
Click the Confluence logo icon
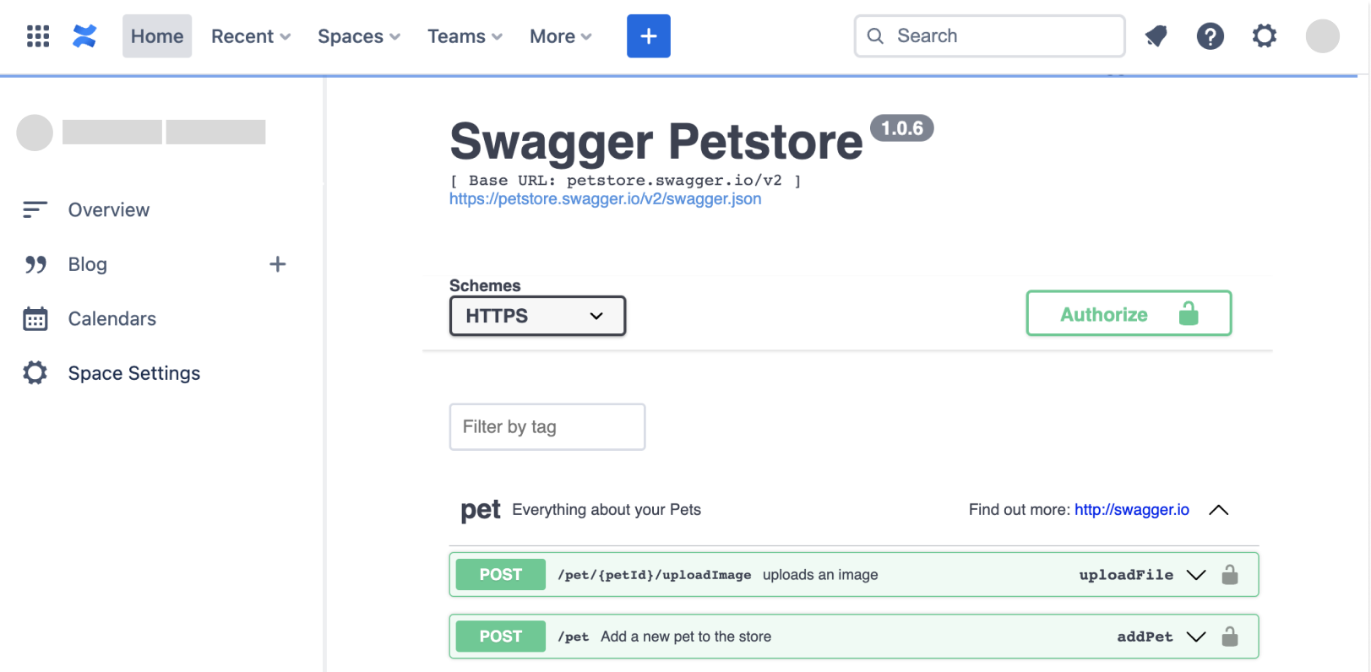84,36
